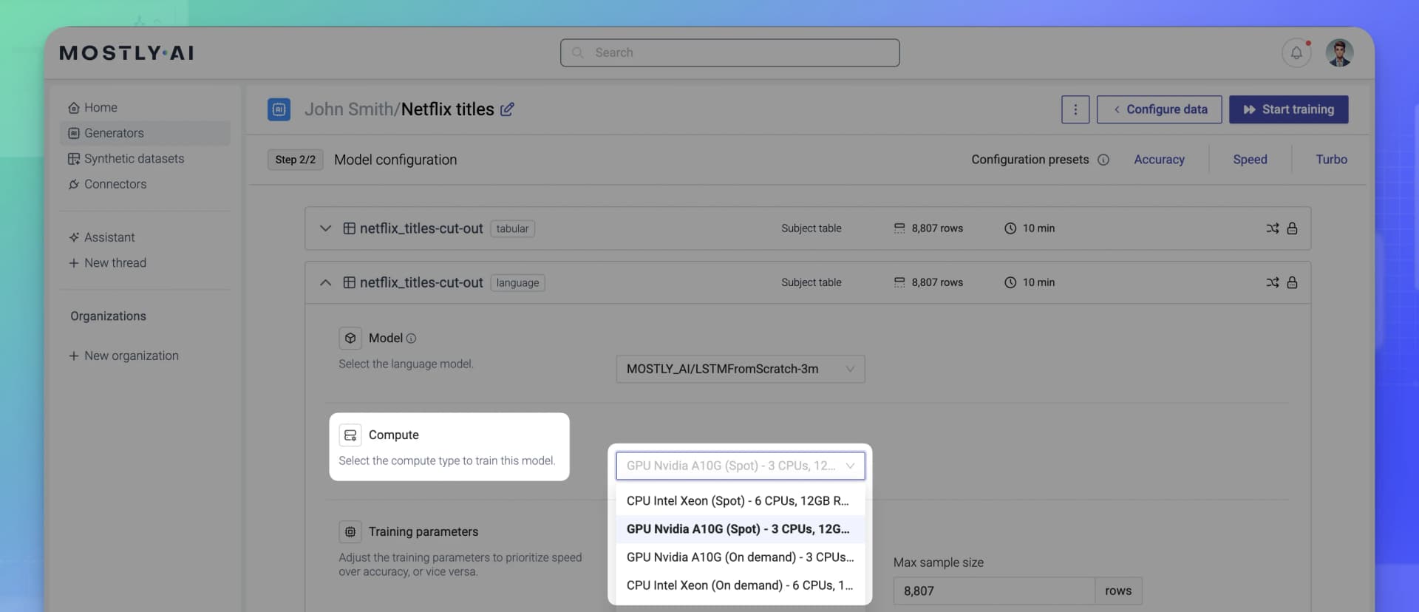1419x612 pixels.
Task: Show Configuration presets info icon
Action: pos(1103,160)
